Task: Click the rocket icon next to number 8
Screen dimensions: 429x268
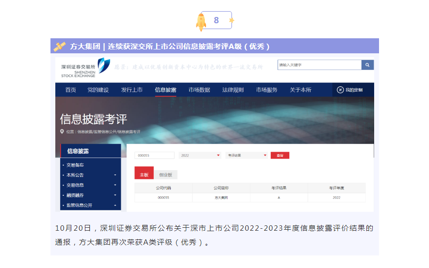Action: pyautogui.click(x=201, y=22)
